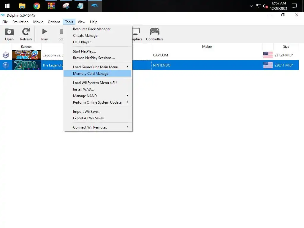Choose Export All Wii Saves
304x228 pixels.
pos(97,118)
